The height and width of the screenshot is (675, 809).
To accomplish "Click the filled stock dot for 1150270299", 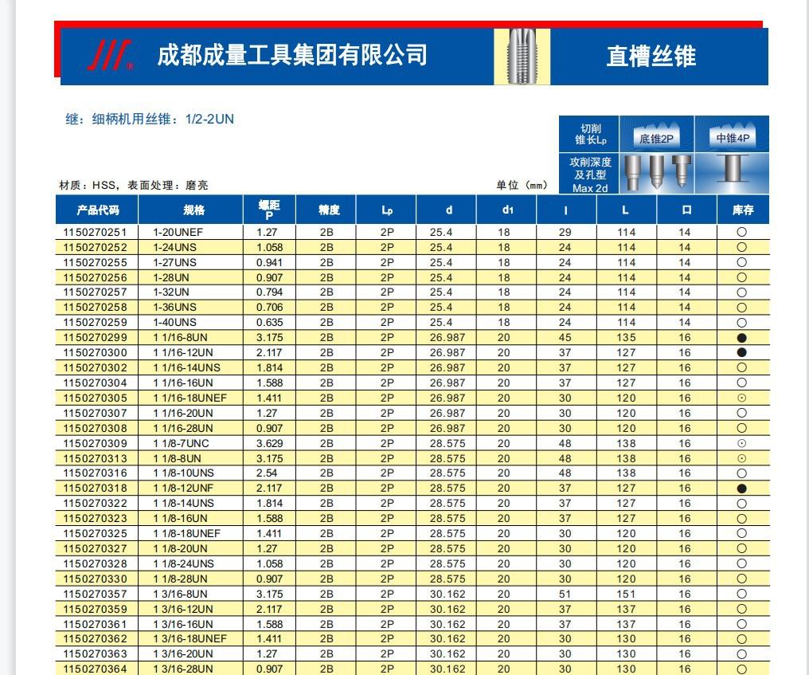I will tap(741, 338).
